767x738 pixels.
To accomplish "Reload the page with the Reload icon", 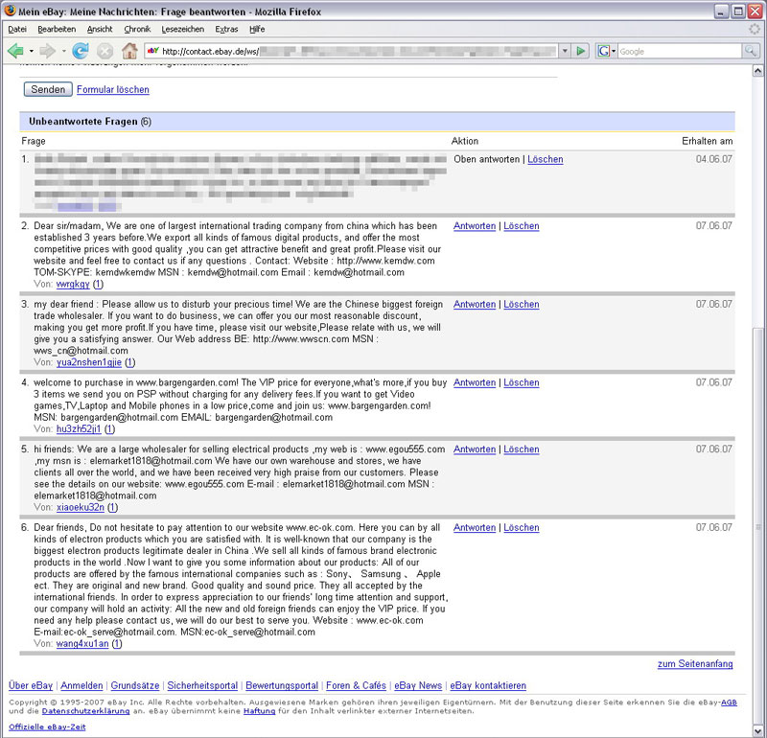I will (x=81, y=51).
